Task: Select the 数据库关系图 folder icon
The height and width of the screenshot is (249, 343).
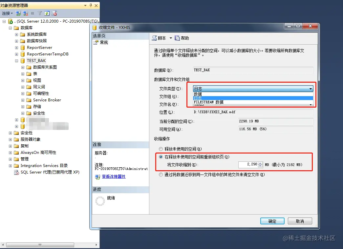Action: click(29, 67)
